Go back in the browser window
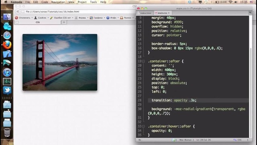The image size is (257, 145). 18,12
